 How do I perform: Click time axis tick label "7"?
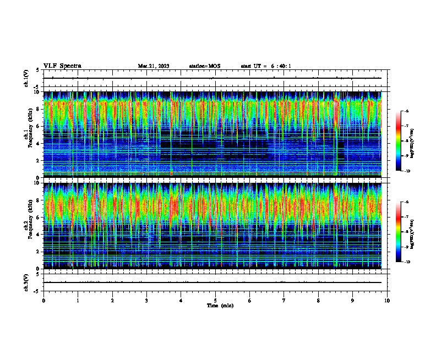pyautogui.click(x=284, y=301)
